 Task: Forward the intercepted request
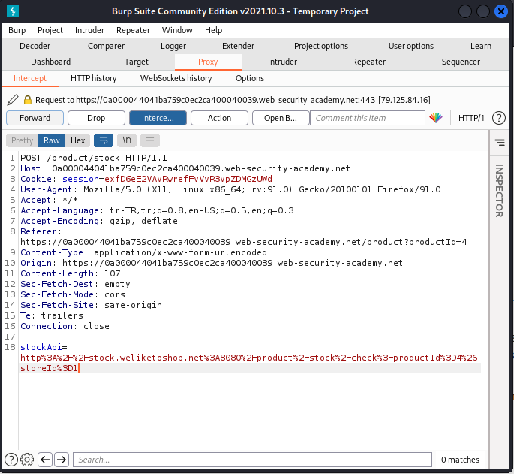tap(35, 118)
